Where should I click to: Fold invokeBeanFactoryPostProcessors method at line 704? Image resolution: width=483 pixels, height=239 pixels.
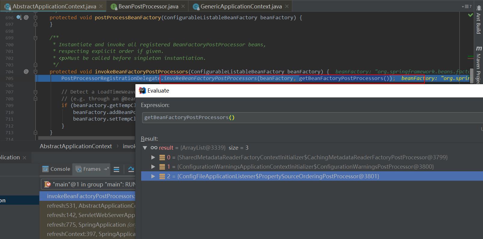pos(36,72)
